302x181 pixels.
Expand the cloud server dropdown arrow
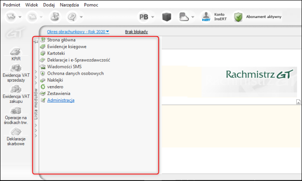[193, 17]
